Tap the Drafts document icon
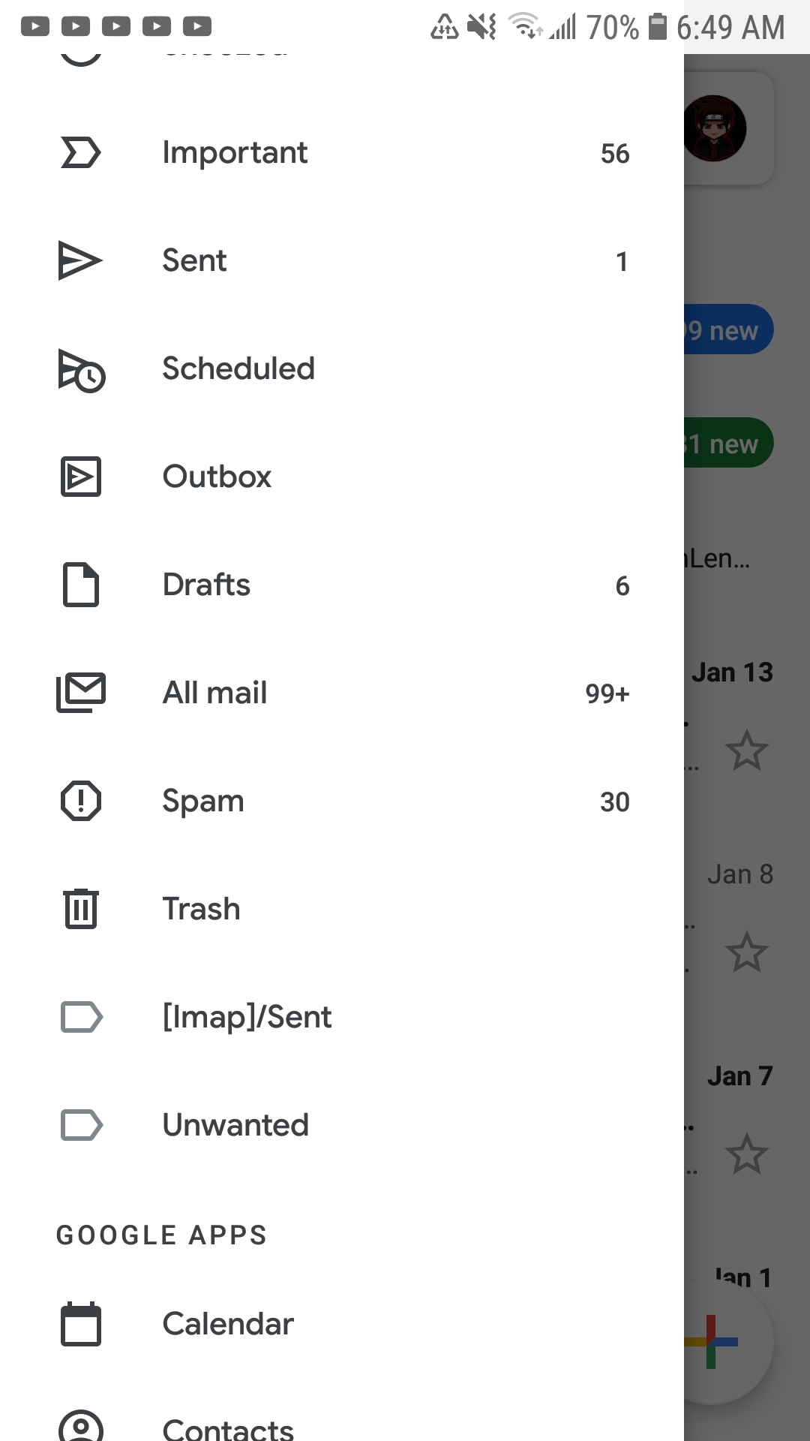Viewport: 810px width, 1441px height. click(x=80, y=584)
